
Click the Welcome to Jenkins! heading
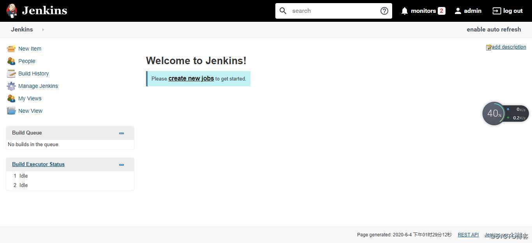click(196, 61)
